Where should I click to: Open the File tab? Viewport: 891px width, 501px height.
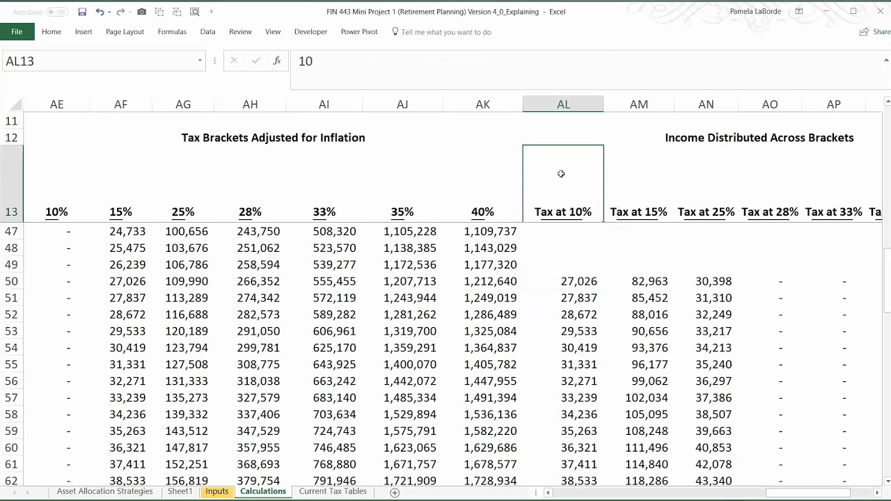pyautogui.click(x=17, y=31)
